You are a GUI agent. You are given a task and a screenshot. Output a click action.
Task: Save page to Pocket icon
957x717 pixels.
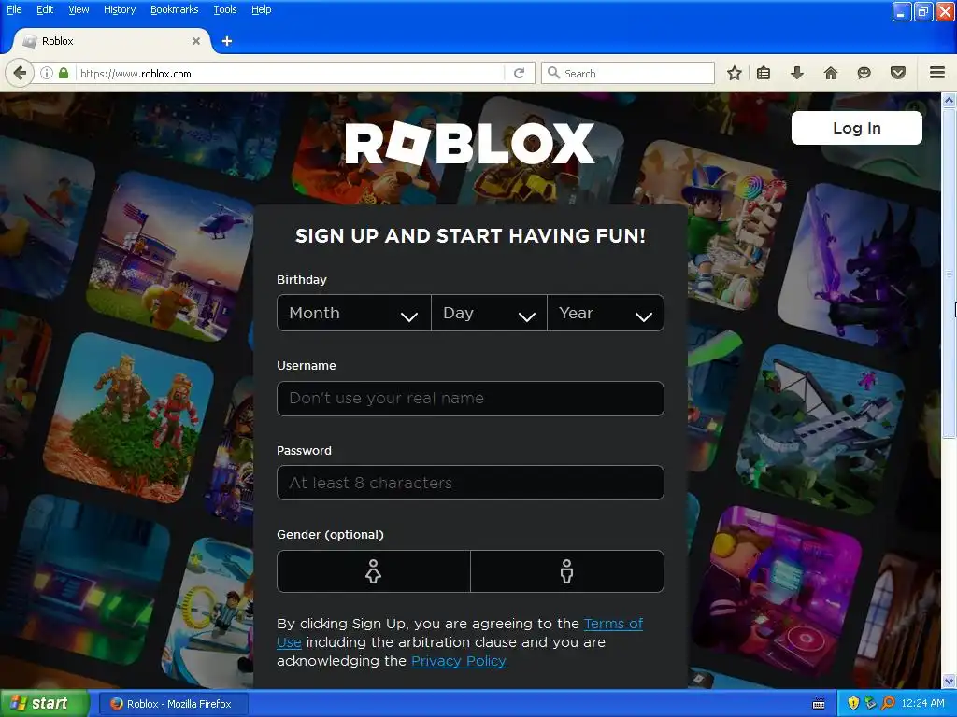[898, 73]
